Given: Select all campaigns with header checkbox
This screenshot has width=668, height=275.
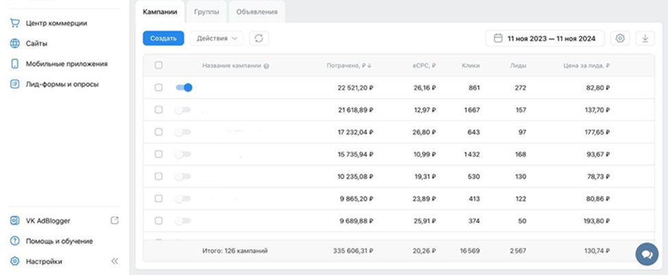Looking at the screenshot, I should click(158, 66).
